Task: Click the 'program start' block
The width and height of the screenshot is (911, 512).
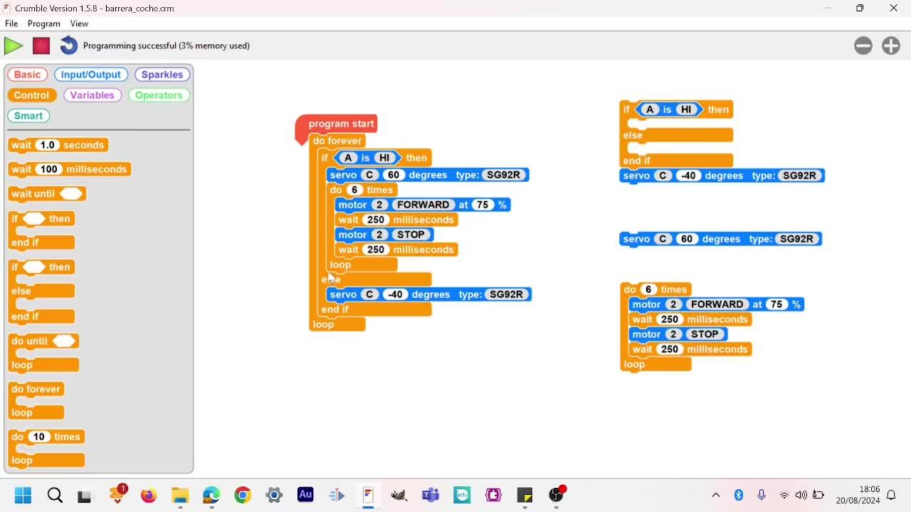Action: pos(336,124)
